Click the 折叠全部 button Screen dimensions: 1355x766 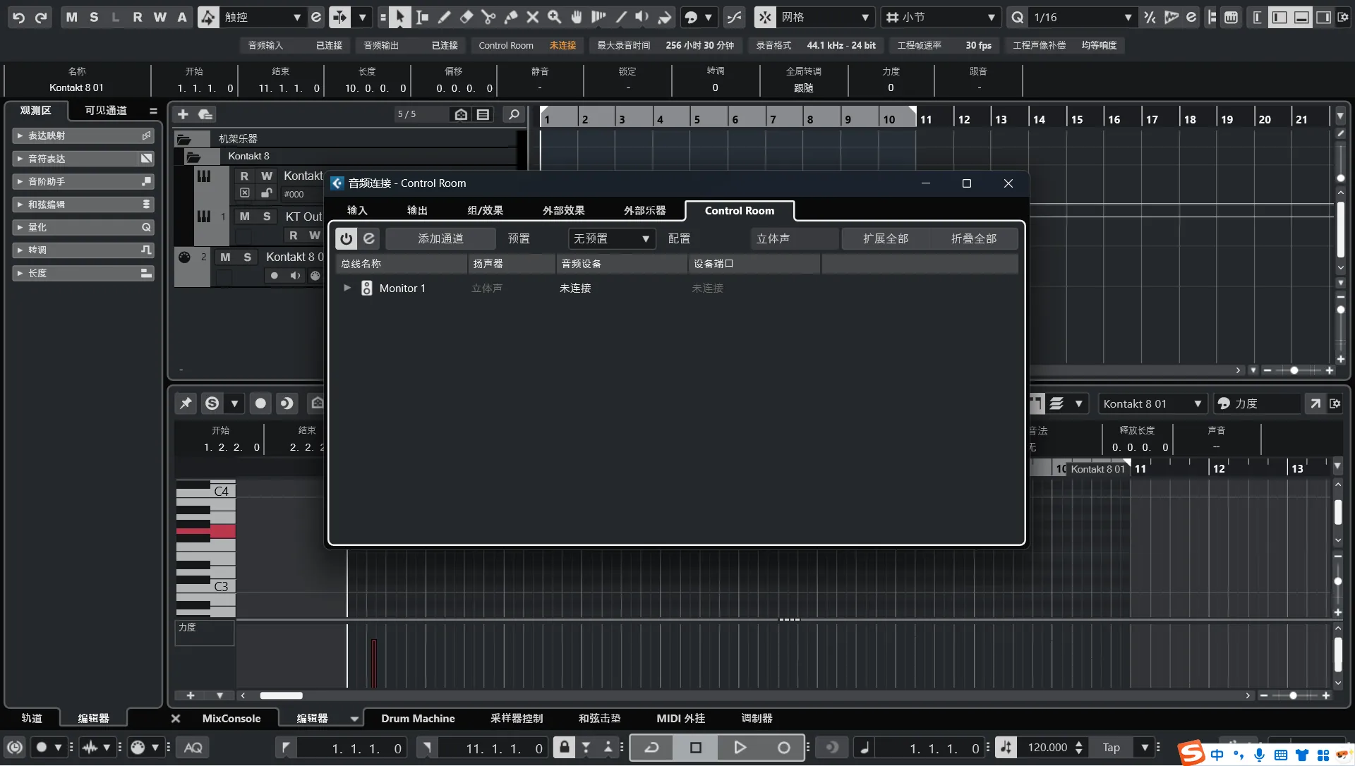tap(973, 238)
